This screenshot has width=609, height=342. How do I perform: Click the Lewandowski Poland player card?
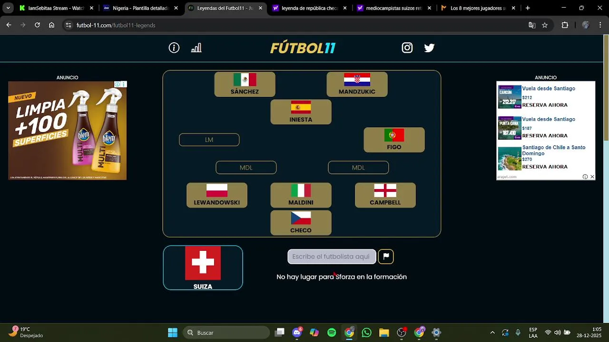pos(217,195)
